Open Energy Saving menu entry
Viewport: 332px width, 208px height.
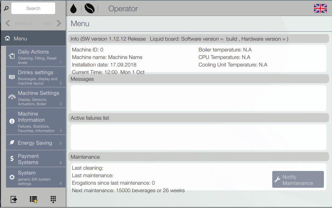click(36, 143)
